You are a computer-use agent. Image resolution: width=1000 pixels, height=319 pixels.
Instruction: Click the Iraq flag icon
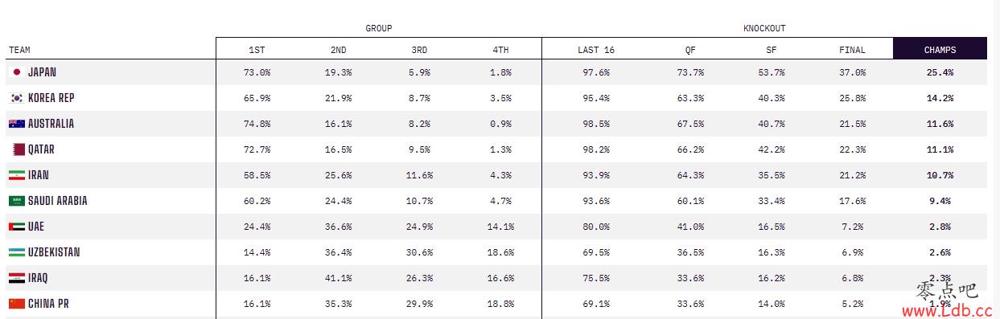point(16,278)
